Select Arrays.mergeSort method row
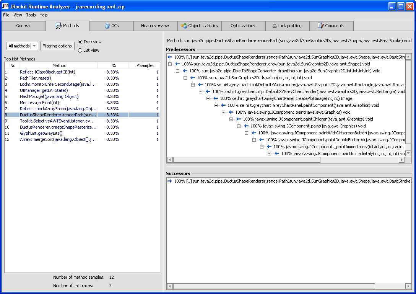Image resolution: width=416 pixels, height=294 pixels. pos(82,139)
